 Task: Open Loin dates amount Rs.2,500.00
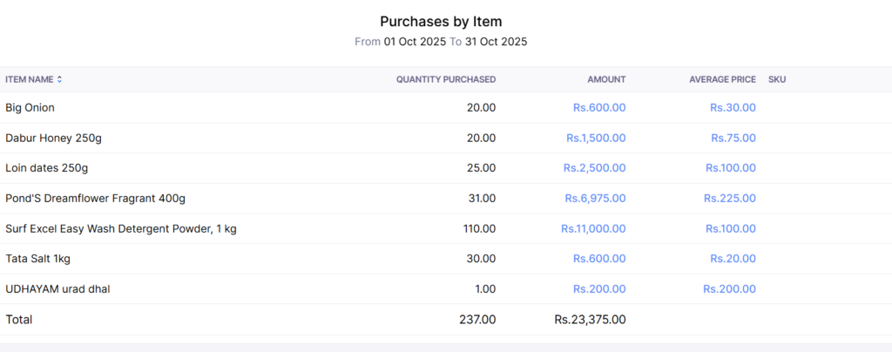pyautogui.click(x=594, y=168)
